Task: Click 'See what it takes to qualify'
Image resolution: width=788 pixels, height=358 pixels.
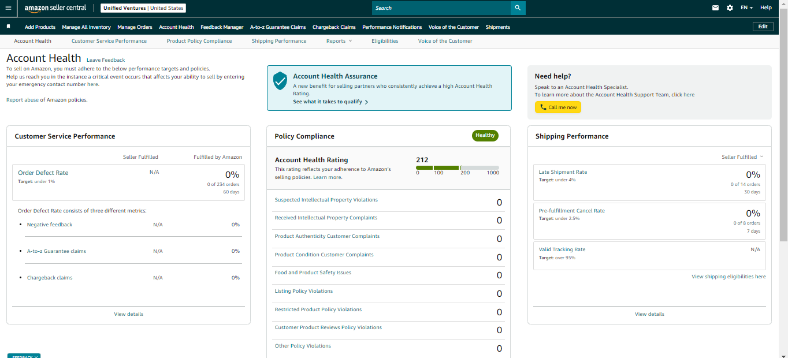Action: click(330, 102)
